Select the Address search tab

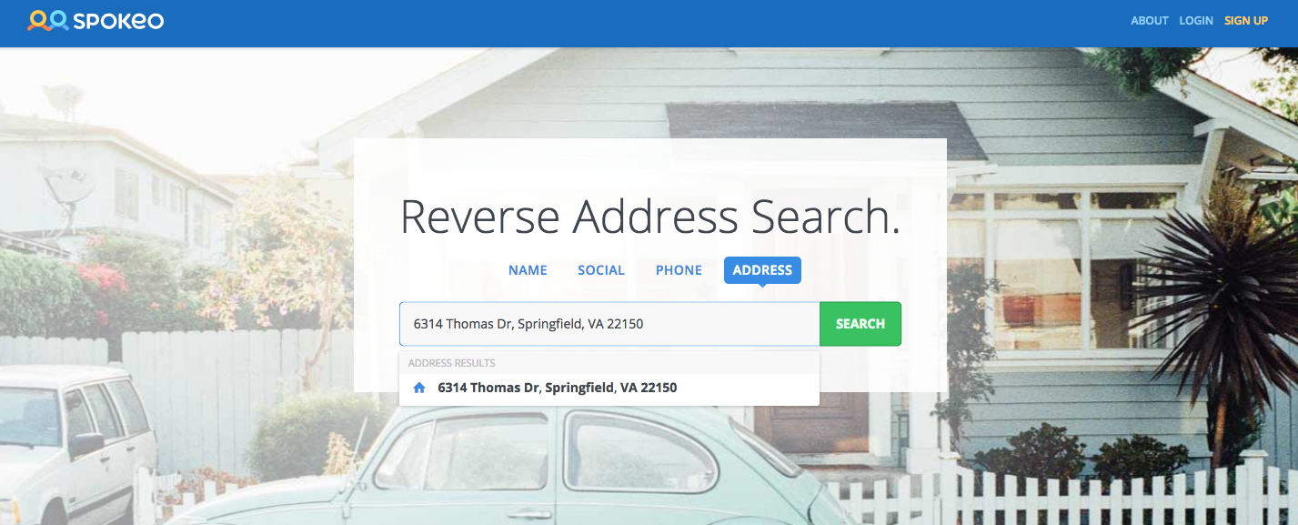pos(762,270)
